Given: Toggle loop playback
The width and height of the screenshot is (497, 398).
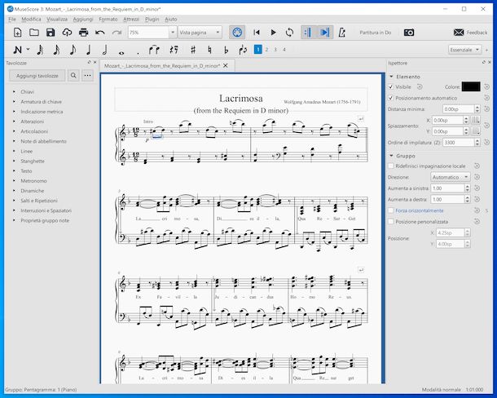Looking at the screenshot, I should coord(289,33).
